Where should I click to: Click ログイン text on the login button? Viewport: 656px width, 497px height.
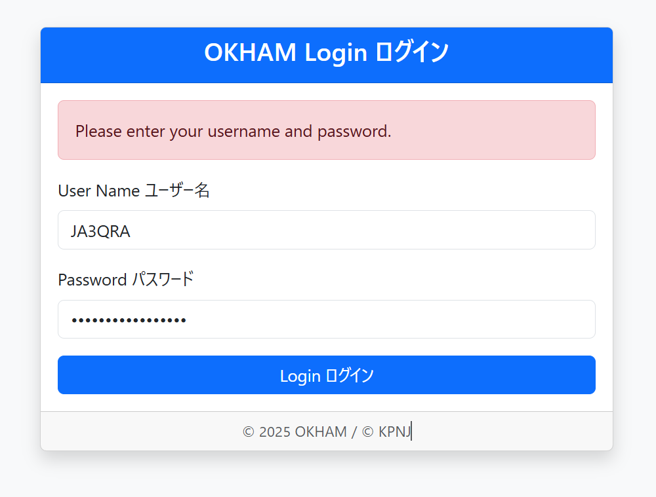pyautogui.click(x=350, y=375)
